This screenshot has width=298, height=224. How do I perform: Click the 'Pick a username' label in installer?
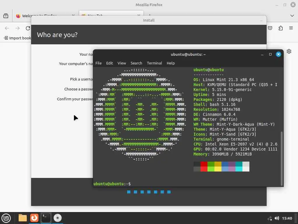(x=81, y=79)
